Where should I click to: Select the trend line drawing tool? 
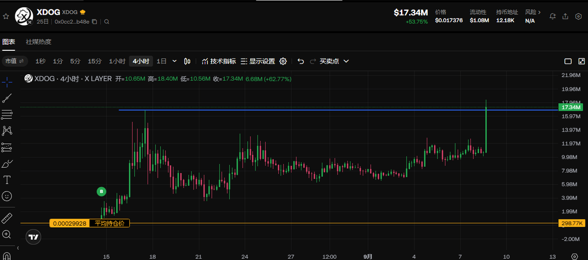pyautogui.click(x=7, y=98)
